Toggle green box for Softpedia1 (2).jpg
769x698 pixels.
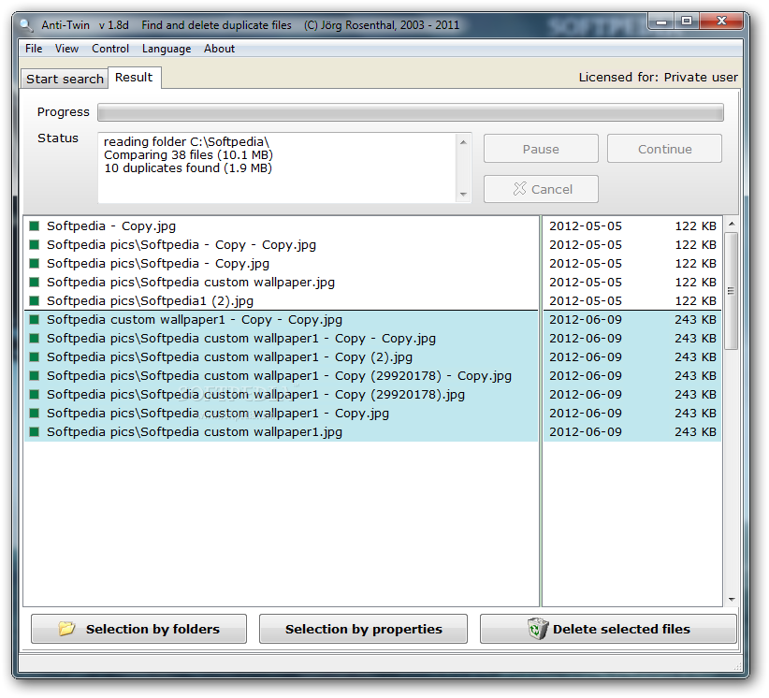(35, 300)
